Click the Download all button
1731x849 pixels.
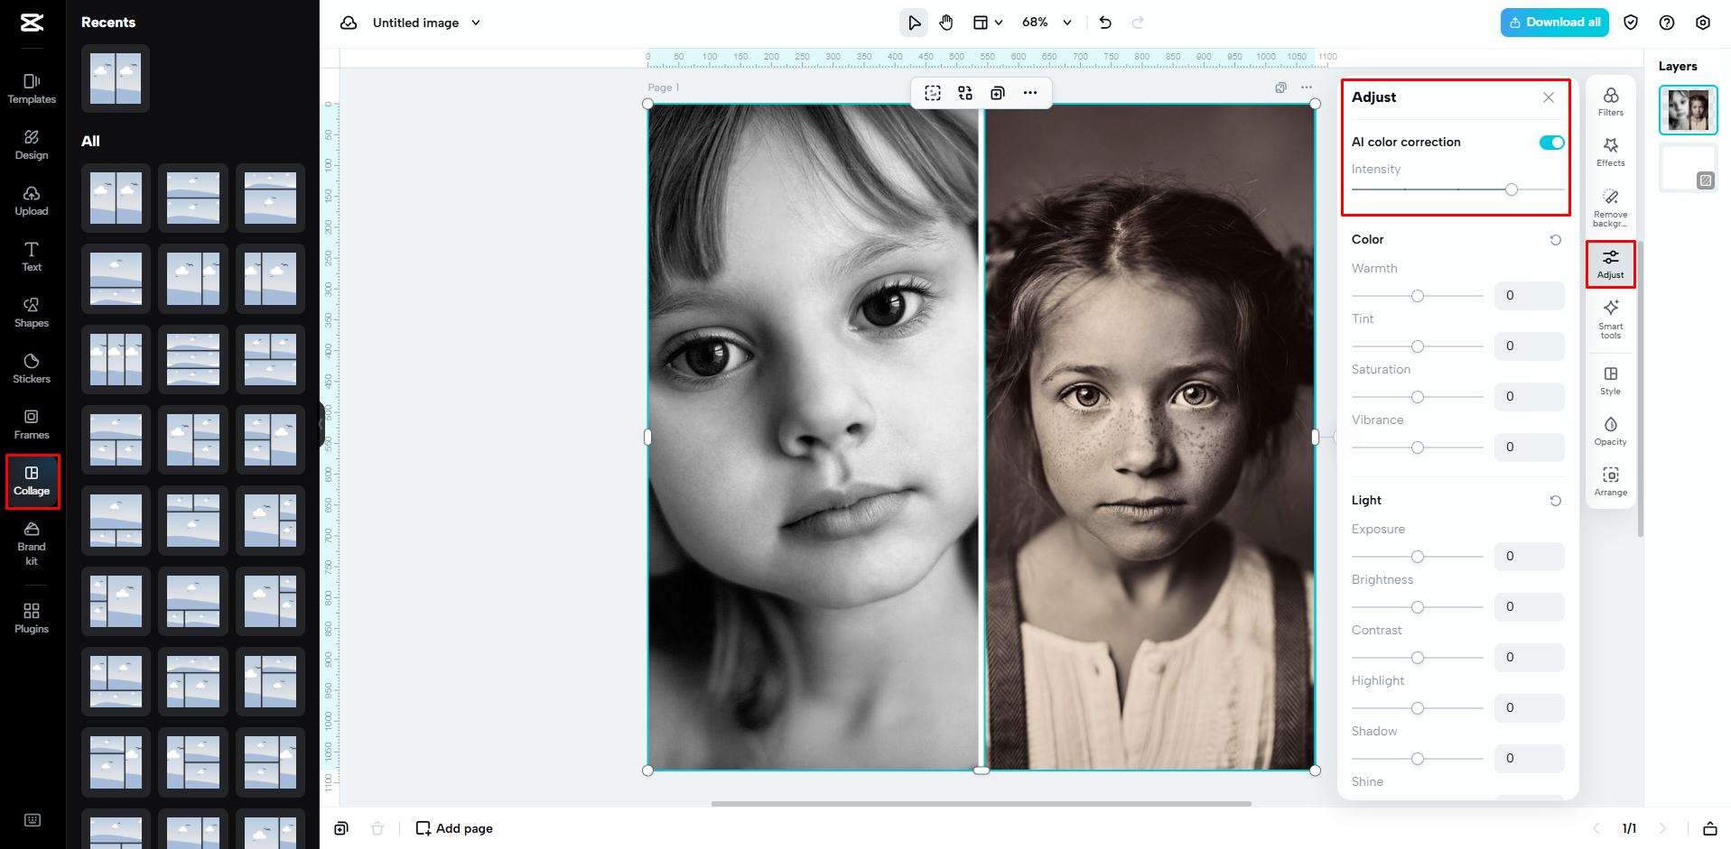tap(1553, 22)
